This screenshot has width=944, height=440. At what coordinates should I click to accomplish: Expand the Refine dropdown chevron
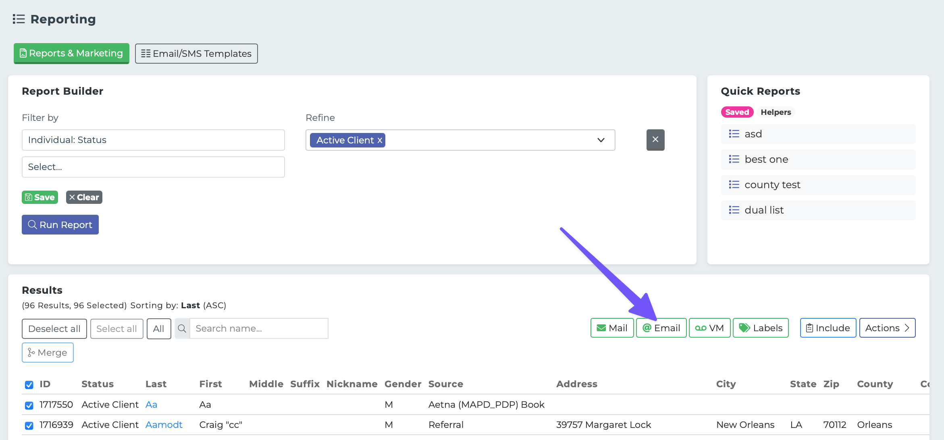coord(601,140)
